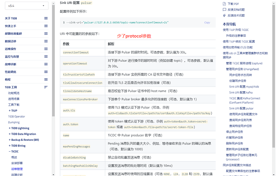
Task: Expand the 运维操作 section icon
Action: (x=46, y=49)
